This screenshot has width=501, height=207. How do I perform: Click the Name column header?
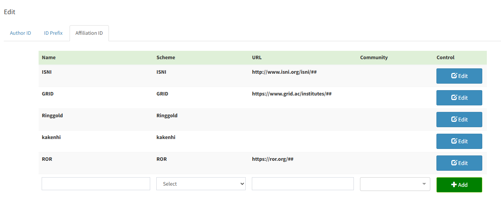[49, 57]
